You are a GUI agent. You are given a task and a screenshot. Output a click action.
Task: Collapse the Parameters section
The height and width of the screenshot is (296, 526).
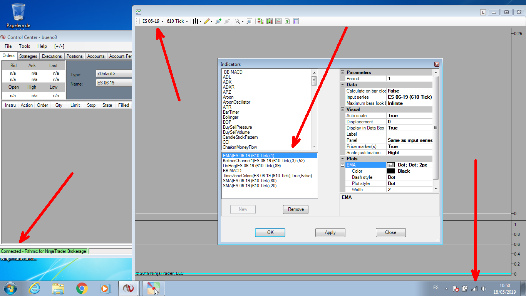pos(343,72)
